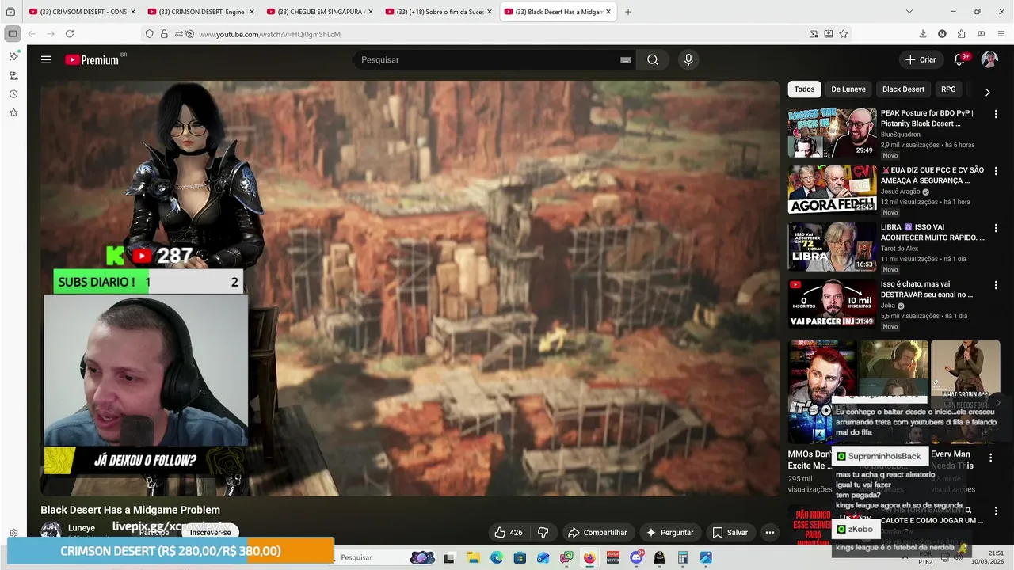Close the CRIMSON DESERT: Engine tab
1014x570 pixels.
coord(251,12)
